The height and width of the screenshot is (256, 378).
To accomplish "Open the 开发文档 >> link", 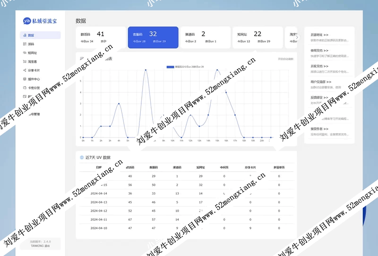I will (x=319, y=66).
